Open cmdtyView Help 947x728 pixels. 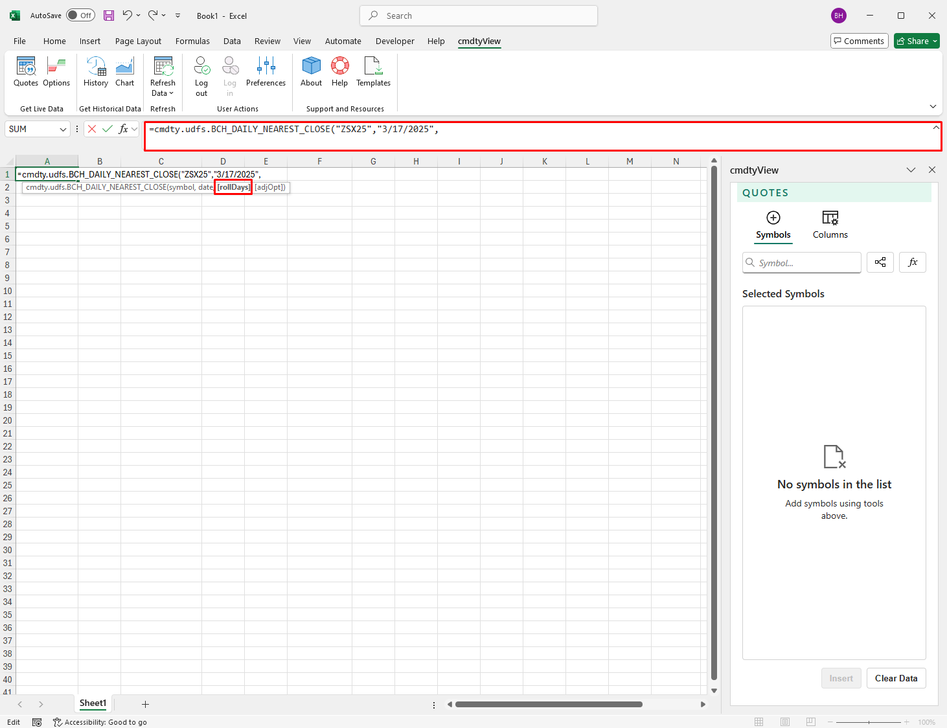tap(339, 72)
